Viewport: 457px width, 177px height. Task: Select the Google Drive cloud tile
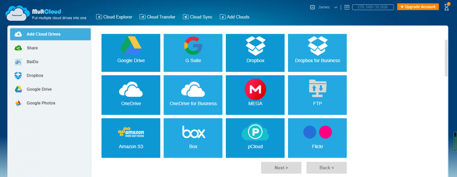131,53
